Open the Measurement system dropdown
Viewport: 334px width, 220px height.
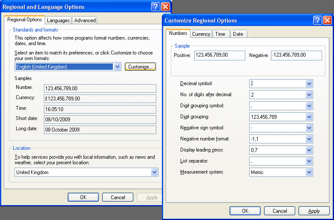309,172
